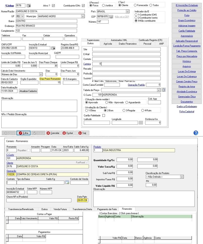Click the Sair button
This screenshot has width=203, height=244.
(82, 133)
